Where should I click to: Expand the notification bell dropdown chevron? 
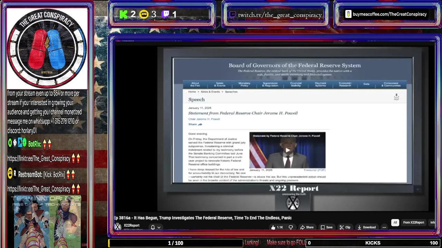[x=159, y=227]
